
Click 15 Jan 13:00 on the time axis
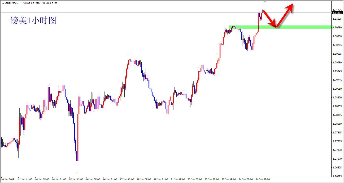pyautogui.click(x=76, y=180)
